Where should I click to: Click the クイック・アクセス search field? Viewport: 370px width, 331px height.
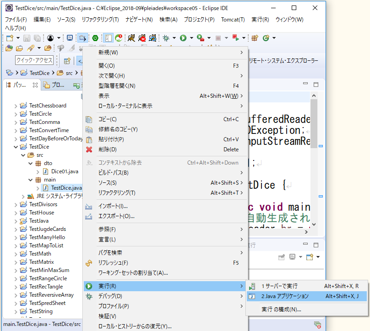[x=34, y=60]
